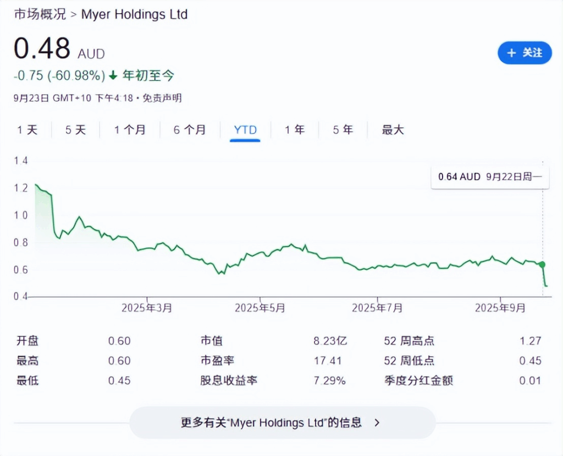
Task: Switch to the 5 天 range tab
Action: [76, 130]
